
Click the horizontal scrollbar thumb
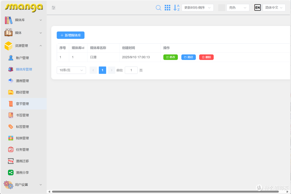[x=165, y=192]
